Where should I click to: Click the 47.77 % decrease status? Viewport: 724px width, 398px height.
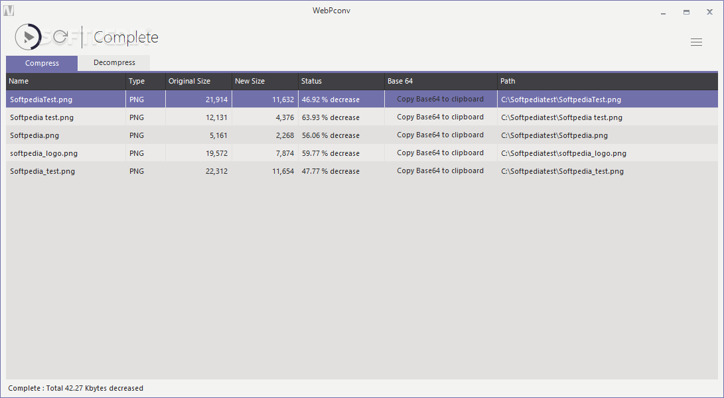(x=330, y=171)
